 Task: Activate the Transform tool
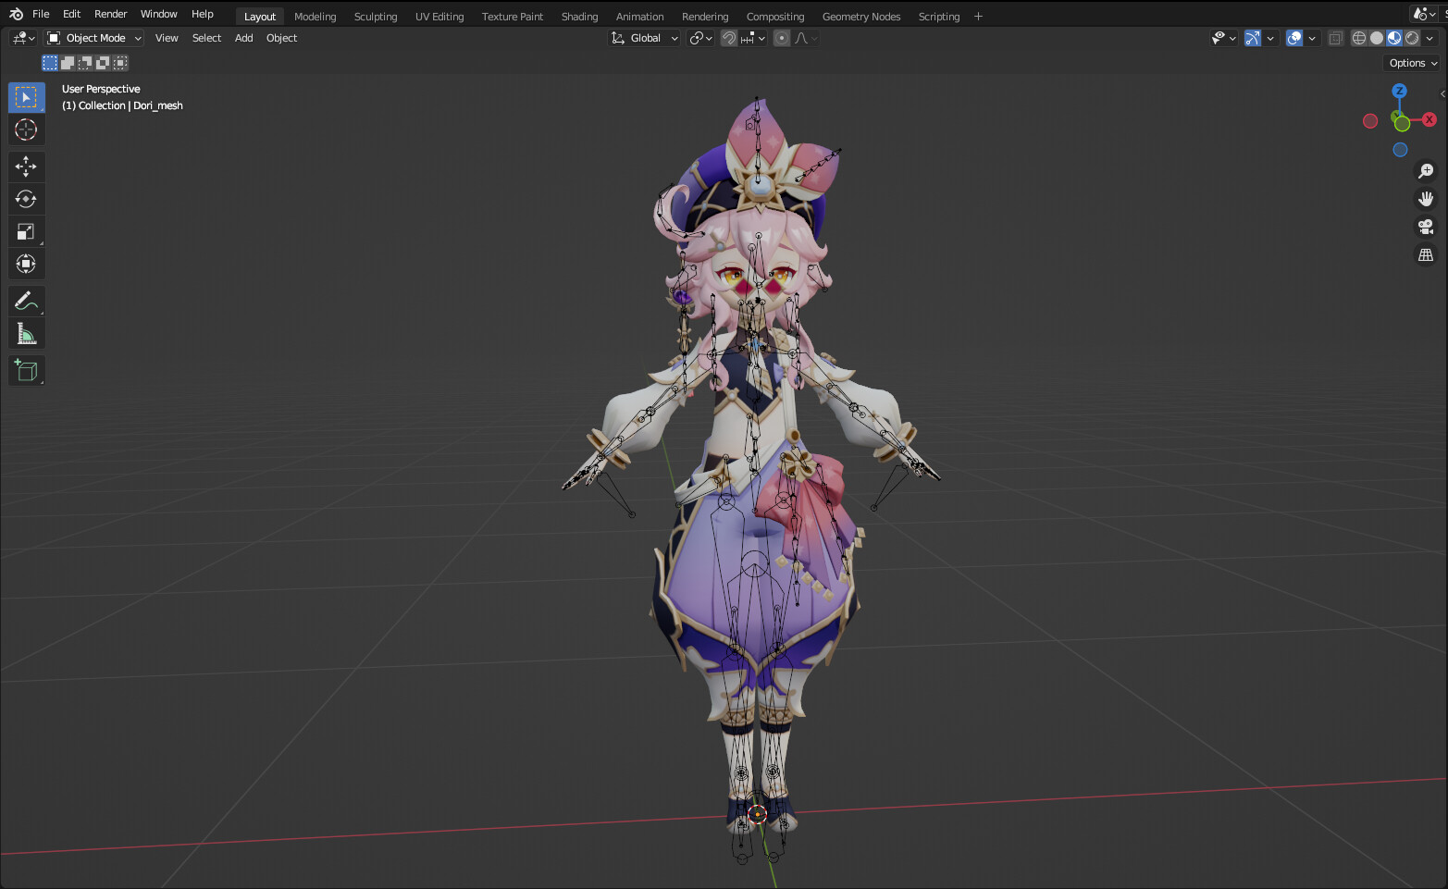(x=27, y=264)
